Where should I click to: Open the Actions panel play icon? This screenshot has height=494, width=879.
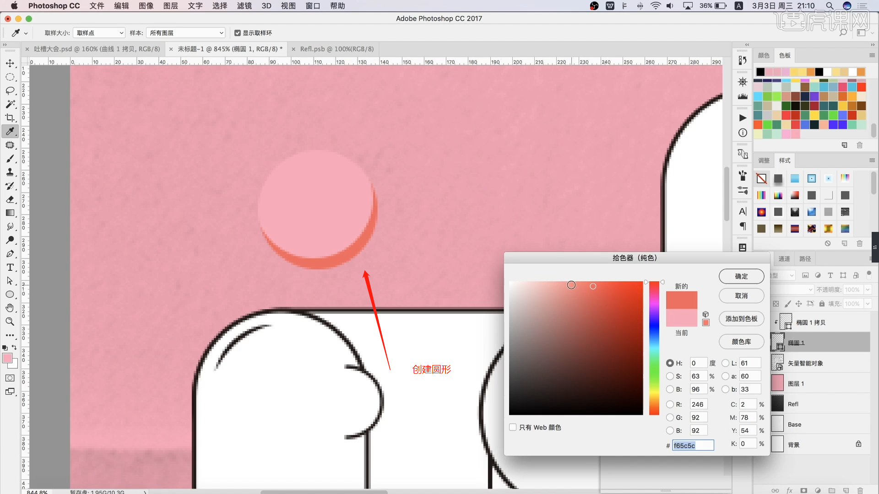coord(743,118)
